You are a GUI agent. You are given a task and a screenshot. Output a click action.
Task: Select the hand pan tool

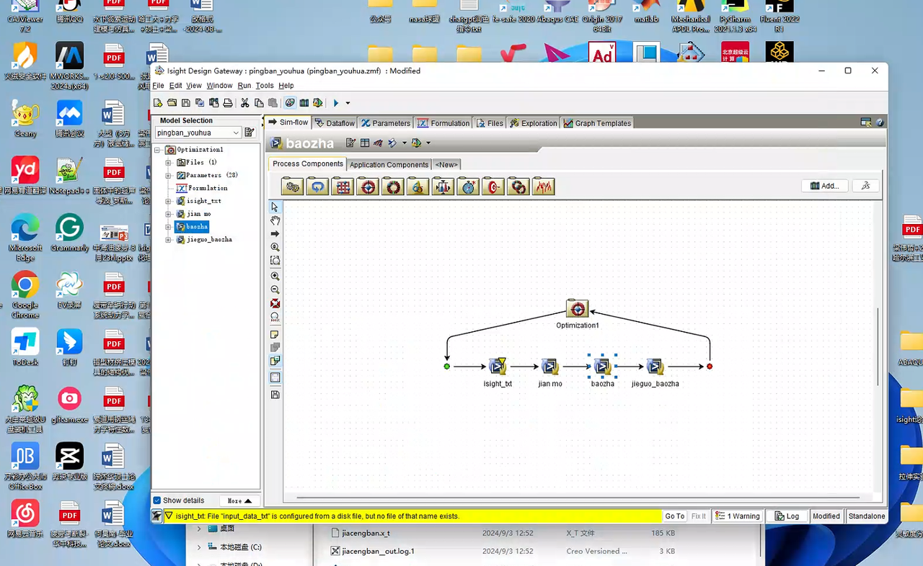(275, 220)
